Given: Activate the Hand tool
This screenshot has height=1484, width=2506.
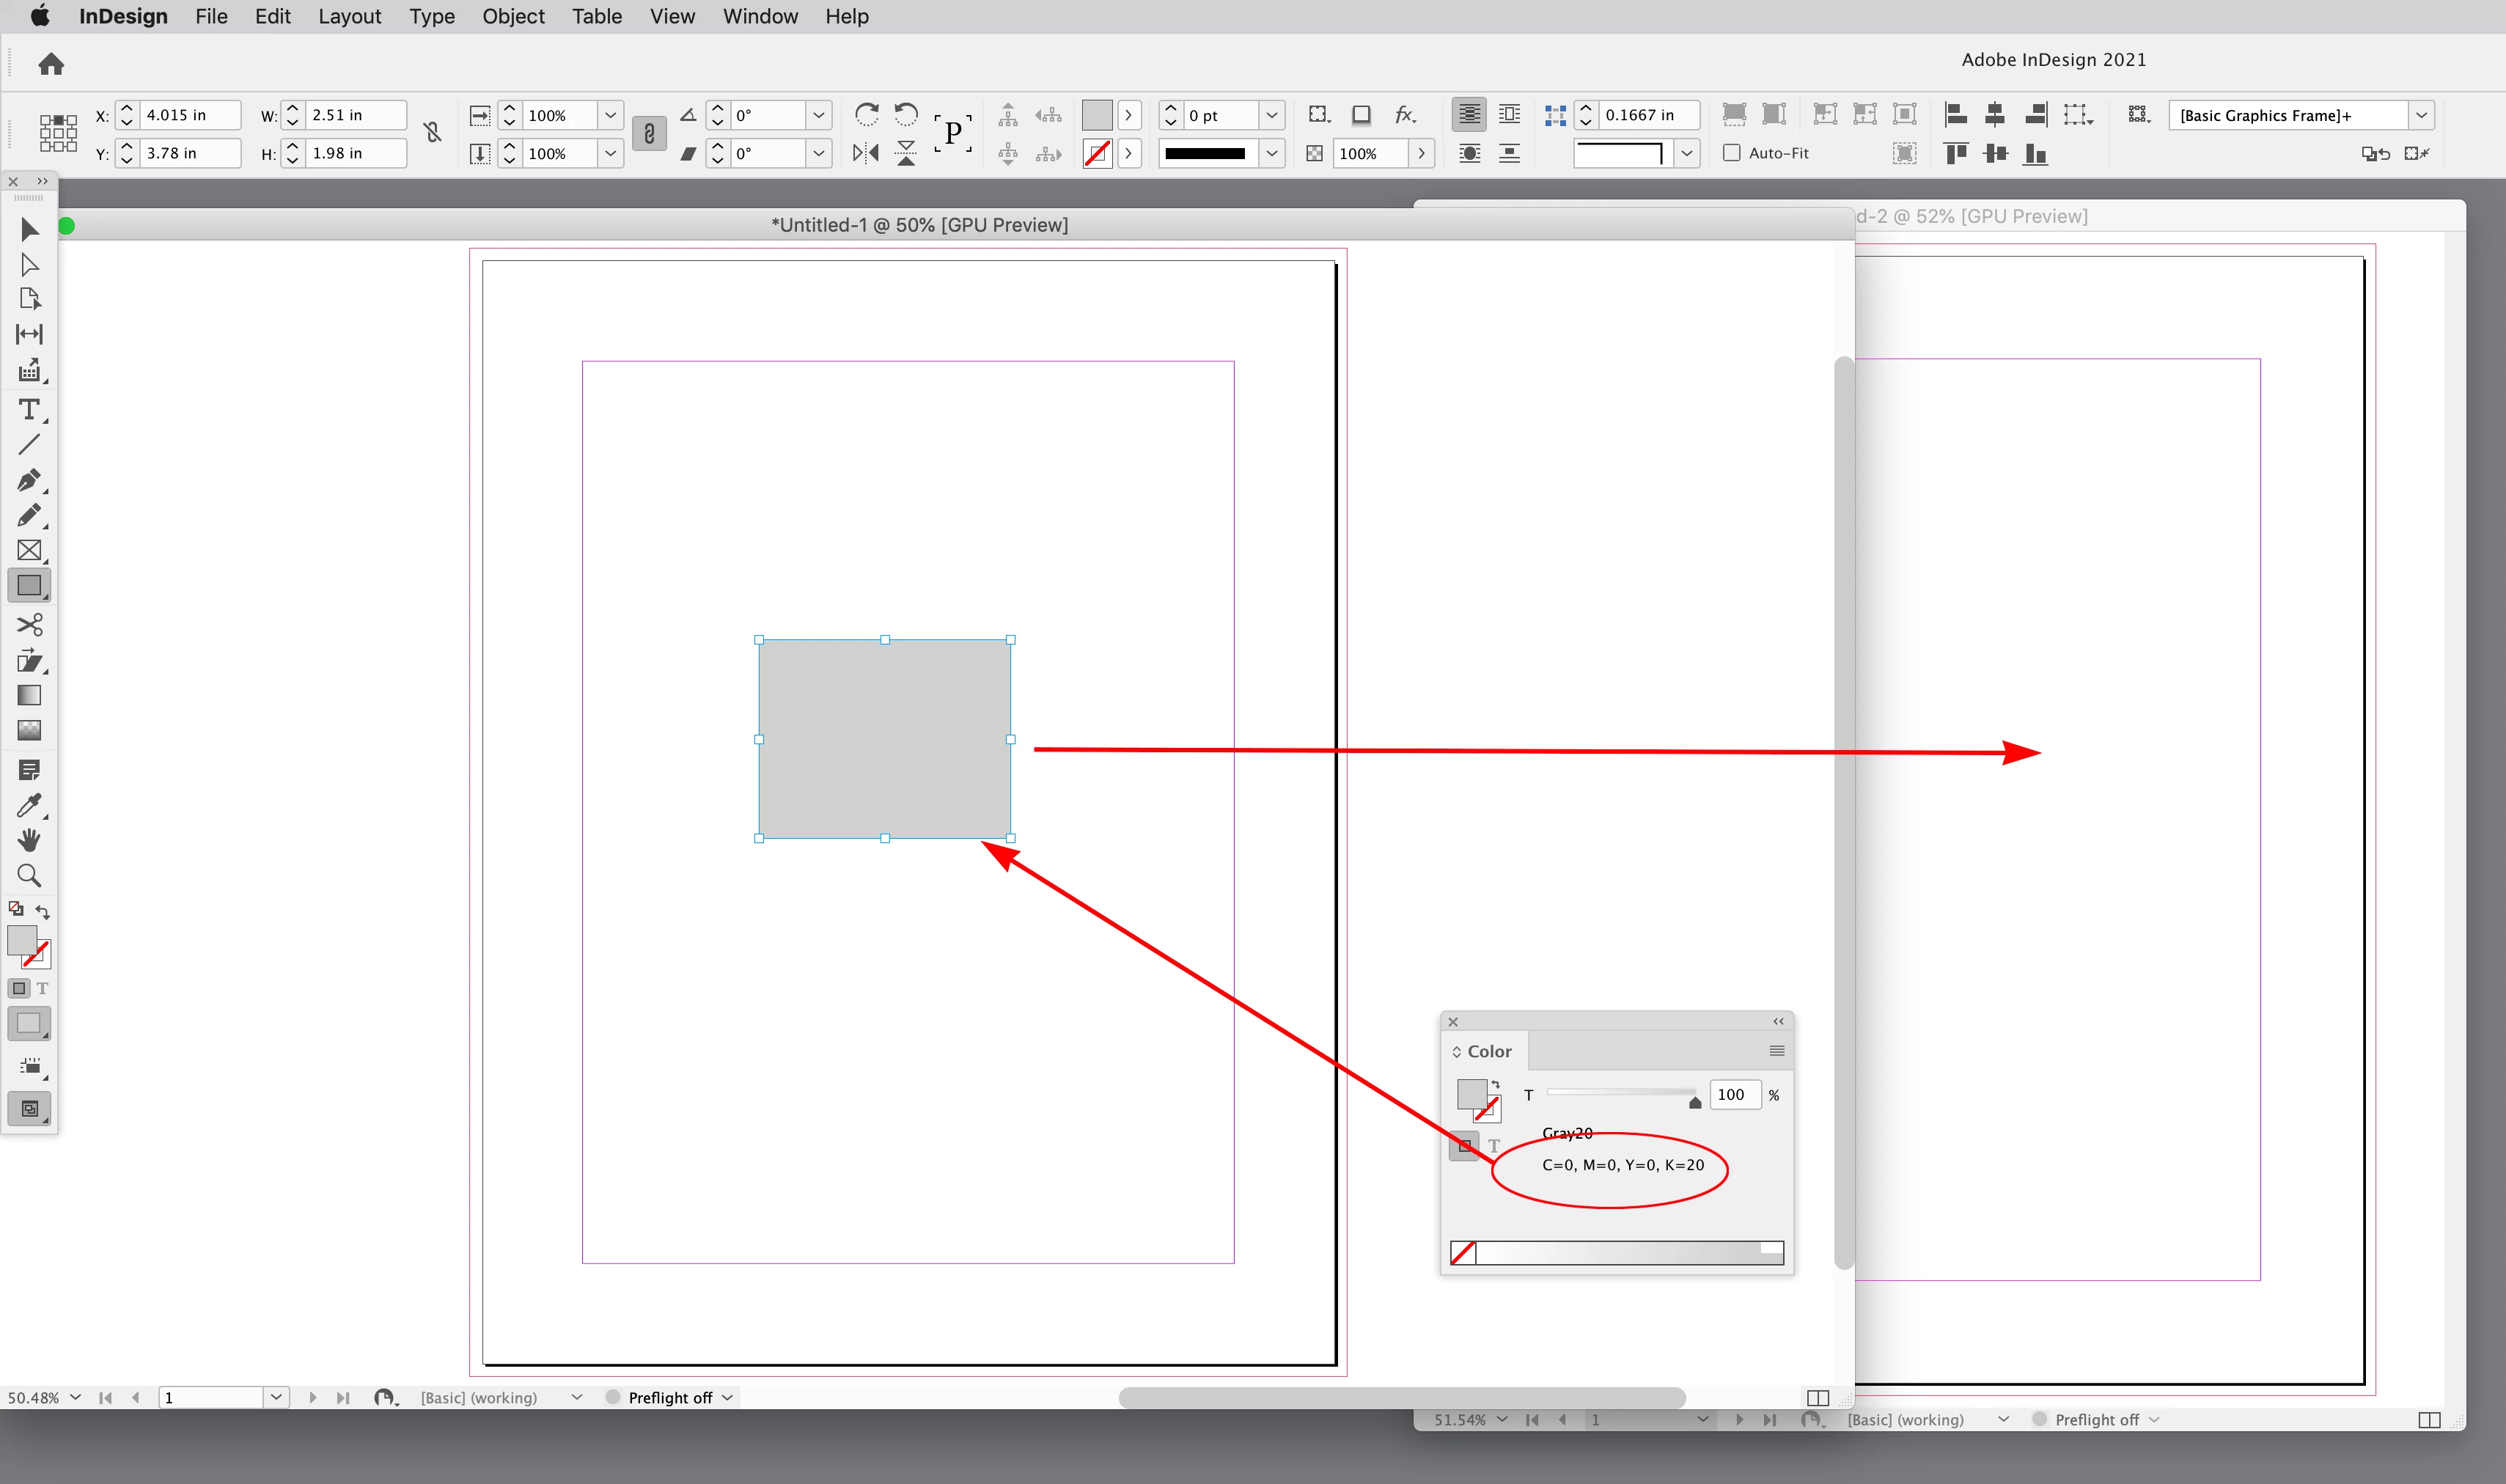Looking at the screenshot, I should point(29,840).
